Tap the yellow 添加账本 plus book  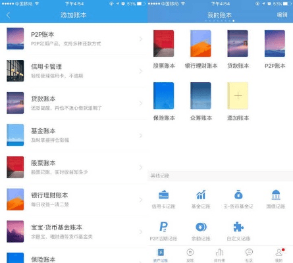pyautogui.click(x=238, y=96)
